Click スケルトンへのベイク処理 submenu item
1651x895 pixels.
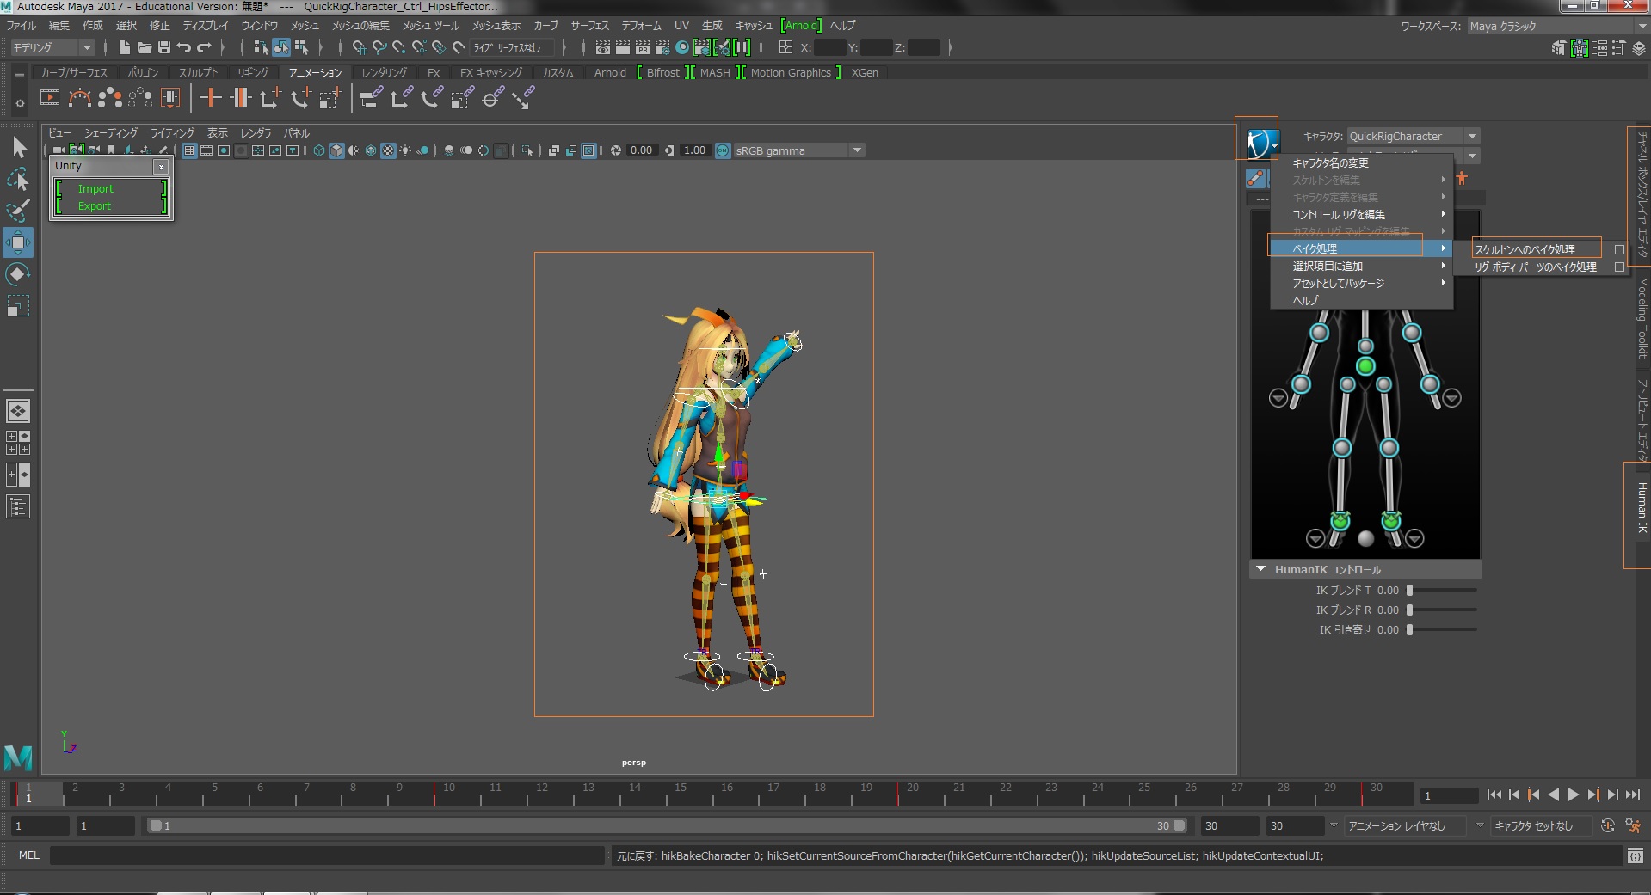pos(1525,249)
